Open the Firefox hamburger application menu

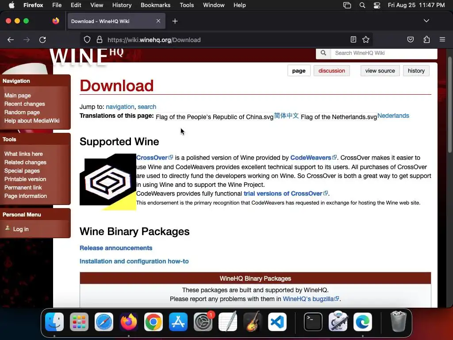pyautogui.click(x=442, y=39)
